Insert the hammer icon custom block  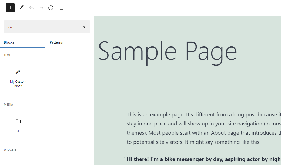pos(18,72)
